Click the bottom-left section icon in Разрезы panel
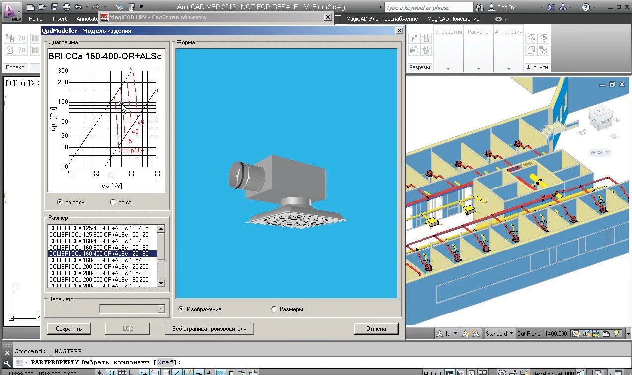The height and width of the screenshot is (375, 632). coord(414,50)
